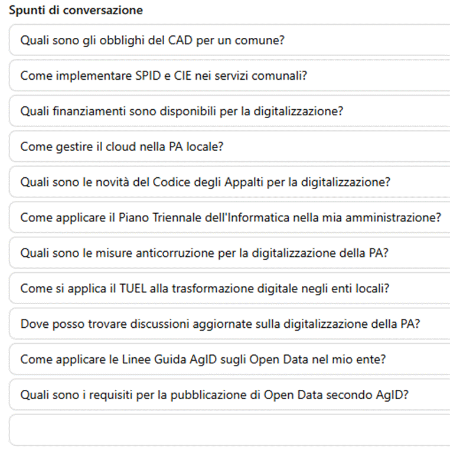Edit the starter mentioning 'nel mio ente'
Viewport: 450px width, 453px height.
[x=230, y=360]
